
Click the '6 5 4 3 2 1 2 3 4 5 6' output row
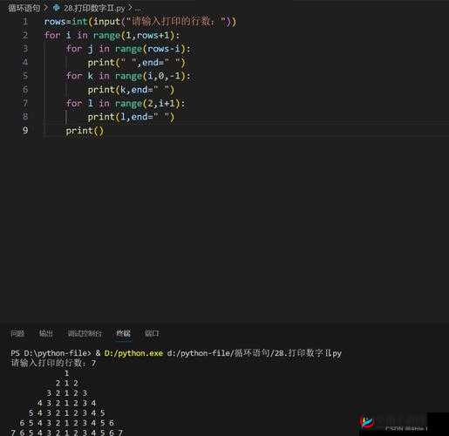(x=67, y=423)
